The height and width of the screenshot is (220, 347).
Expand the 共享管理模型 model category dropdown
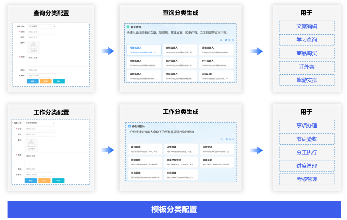click(x=40, y=123)
